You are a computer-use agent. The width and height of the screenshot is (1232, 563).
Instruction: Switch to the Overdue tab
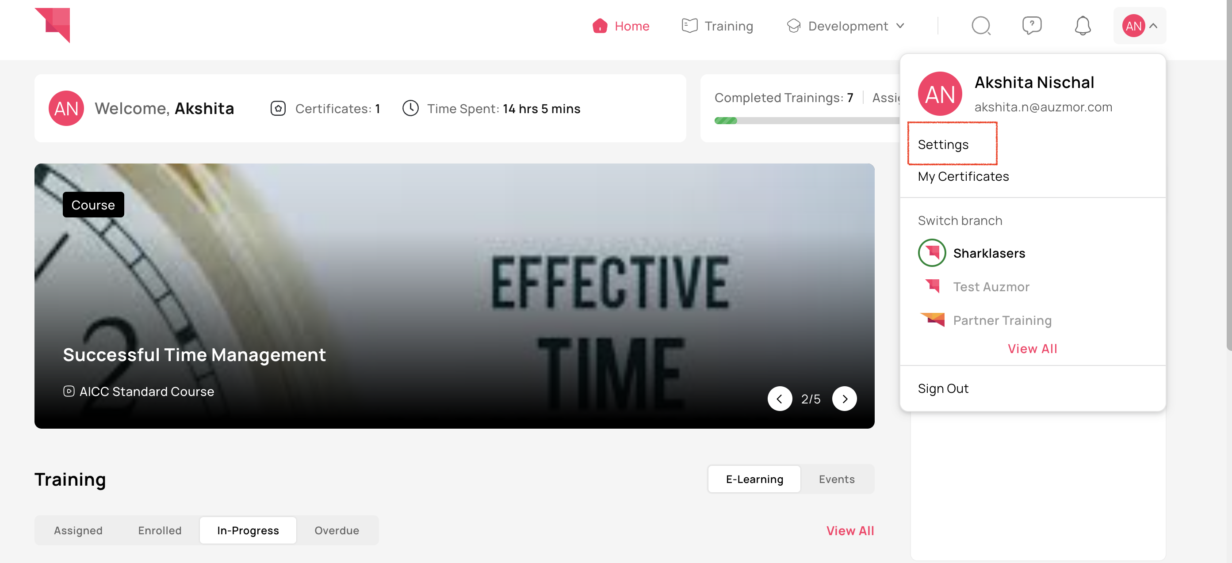coord(336,530)
